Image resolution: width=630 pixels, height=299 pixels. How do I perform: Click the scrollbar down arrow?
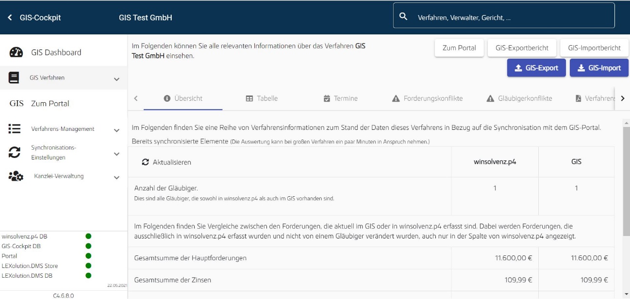click(x=626, y=294)
